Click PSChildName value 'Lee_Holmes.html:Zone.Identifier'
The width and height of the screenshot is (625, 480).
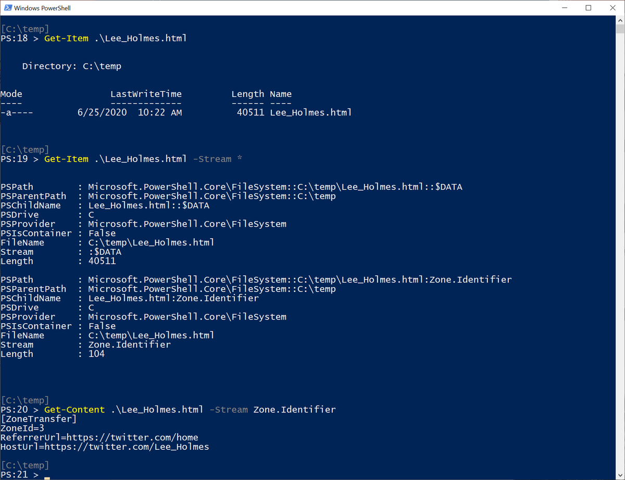tap(173, 299)
